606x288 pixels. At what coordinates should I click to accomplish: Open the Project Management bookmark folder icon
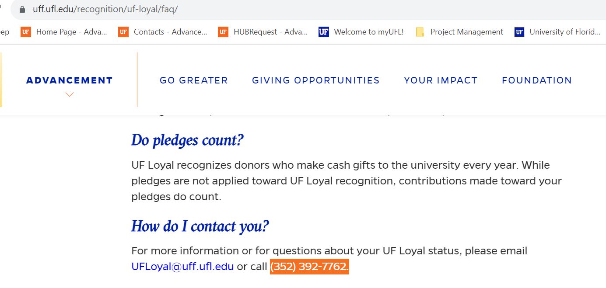click(x=420, y=32)
